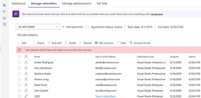Expand the Add subscriber dropdown arrow
201x98 pixels.
tap(29, 43)
